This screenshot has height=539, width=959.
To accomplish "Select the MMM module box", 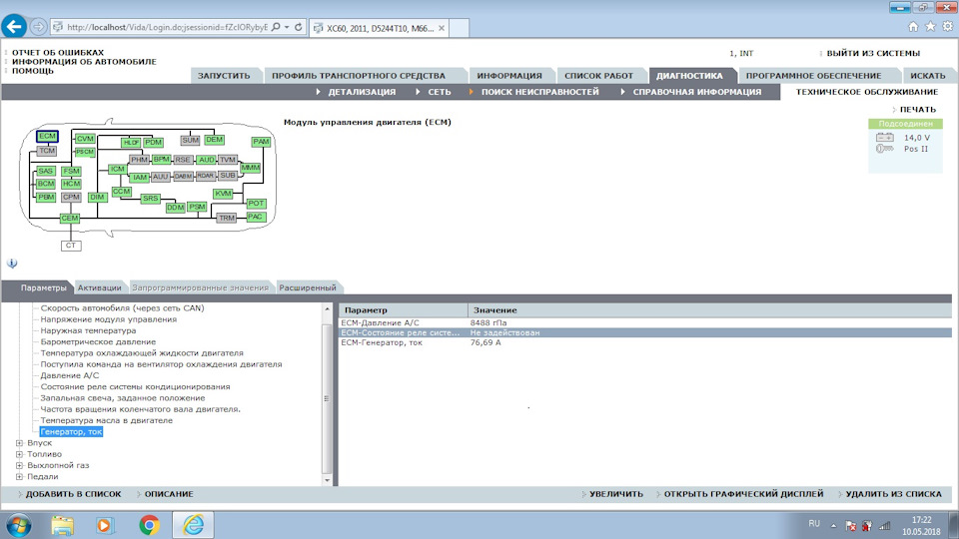I will (x=251, y=168).
